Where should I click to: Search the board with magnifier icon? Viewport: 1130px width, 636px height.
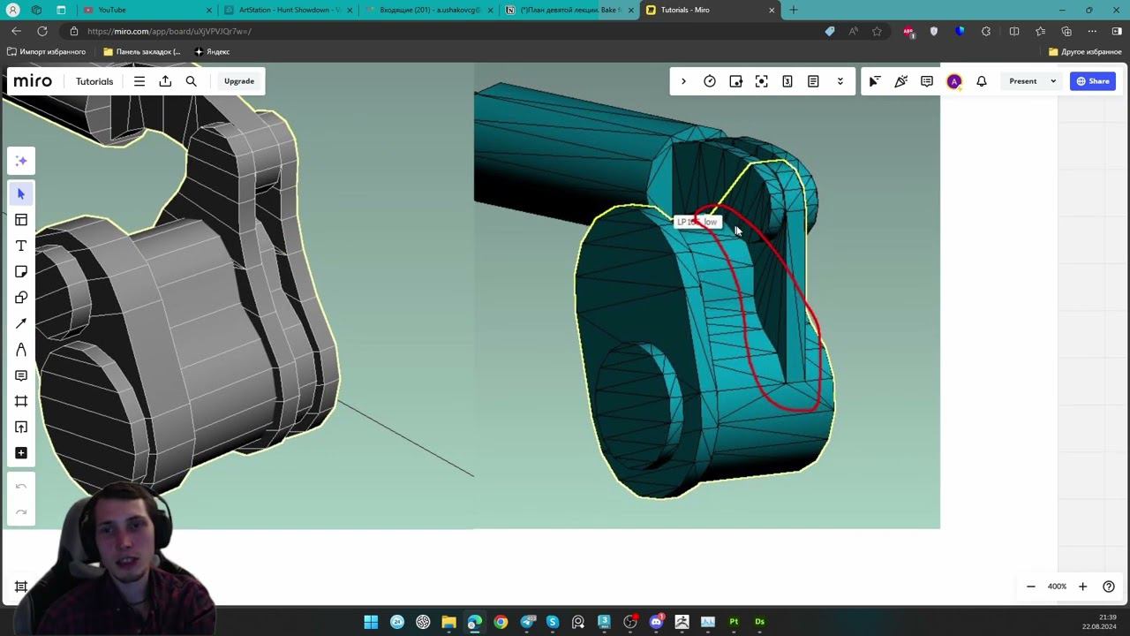pyautogui.click(x=191, y=81)
